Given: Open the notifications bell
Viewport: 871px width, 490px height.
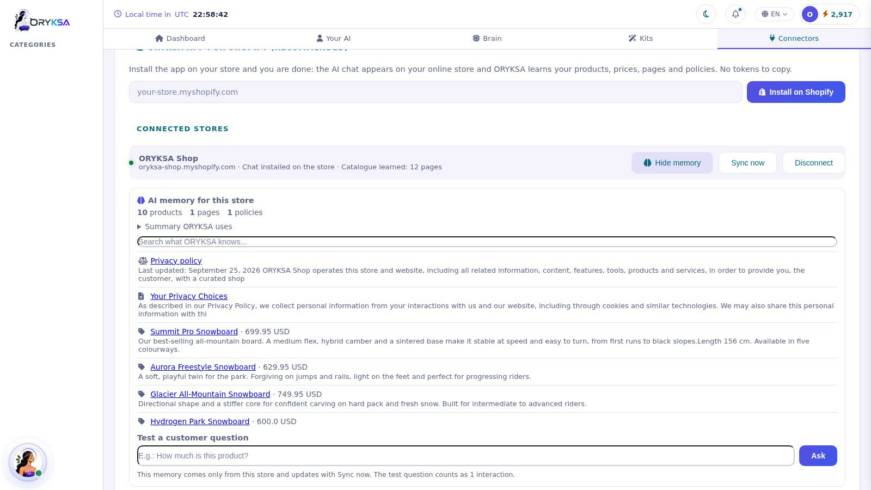Looking at the screenshot, I should click(x=735, y=14).
